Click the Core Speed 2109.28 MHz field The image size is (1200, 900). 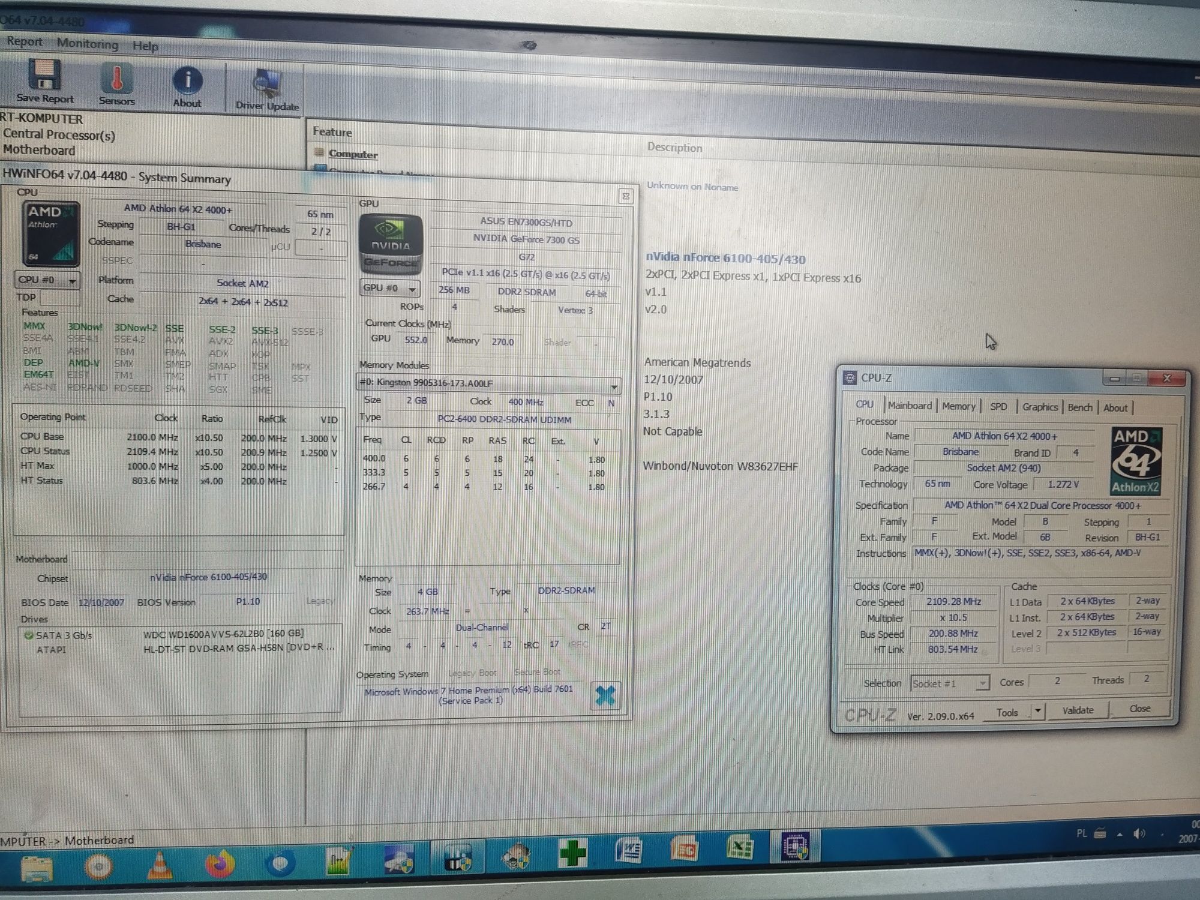coord(953,601)
